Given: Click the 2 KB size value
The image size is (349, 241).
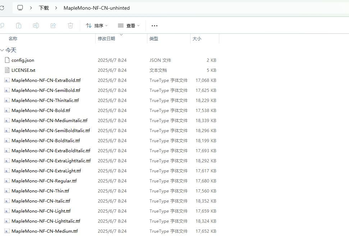Looking at the screenshot, I should pyautogui.click(x=211, y=60).
